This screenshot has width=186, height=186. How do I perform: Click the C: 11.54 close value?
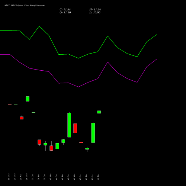point(65,10)
